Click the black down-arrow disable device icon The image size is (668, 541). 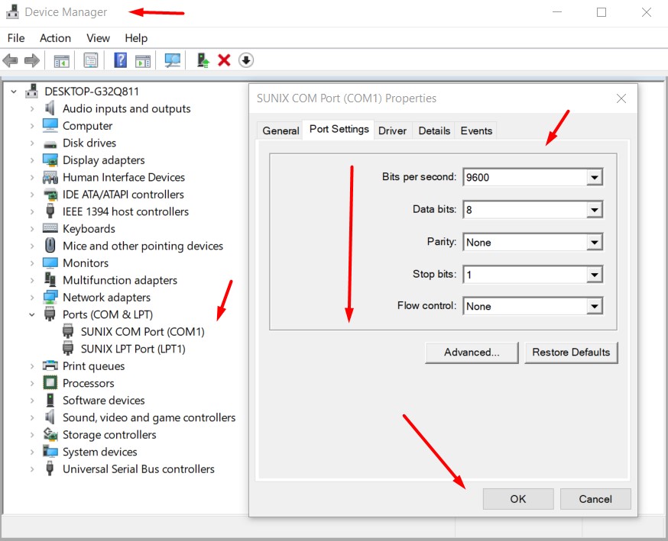[x=245, y=60]
